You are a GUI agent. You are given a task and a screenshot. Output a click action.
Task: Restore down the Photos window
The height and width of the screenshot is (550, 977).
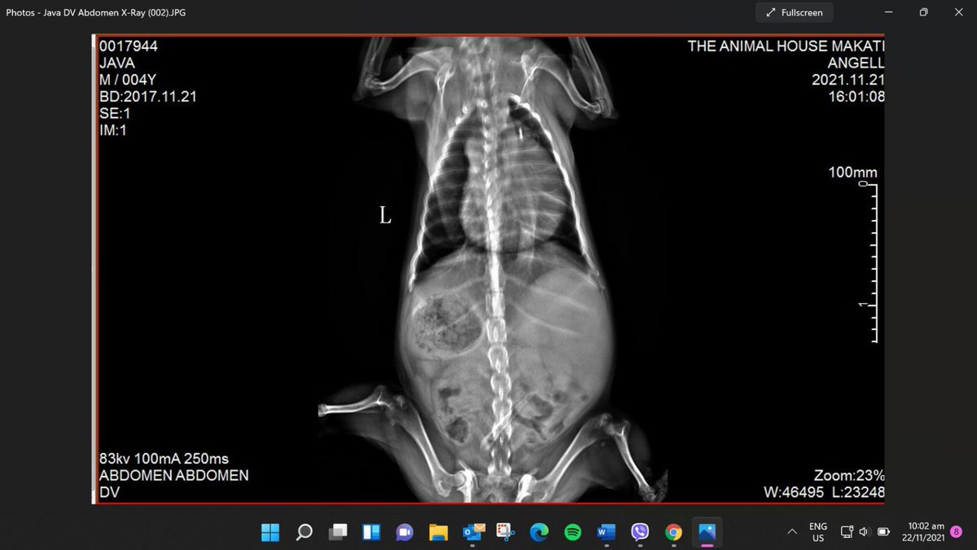coord(923,12)
